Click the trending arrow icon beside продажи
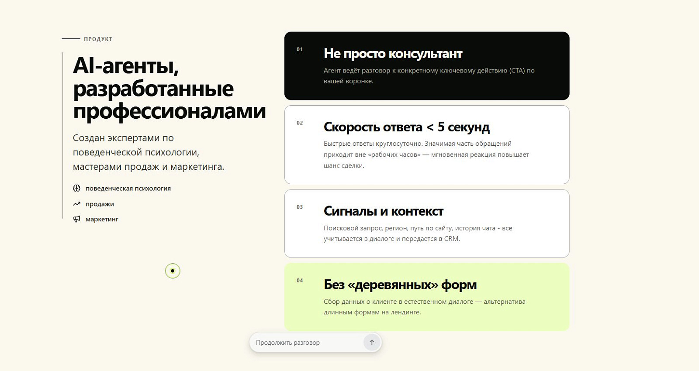This screenshot has height=371, width=699. tap(76, 204)
